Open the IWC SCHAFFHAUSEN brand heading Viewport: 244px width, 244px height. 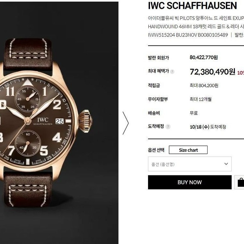(192, 6)
